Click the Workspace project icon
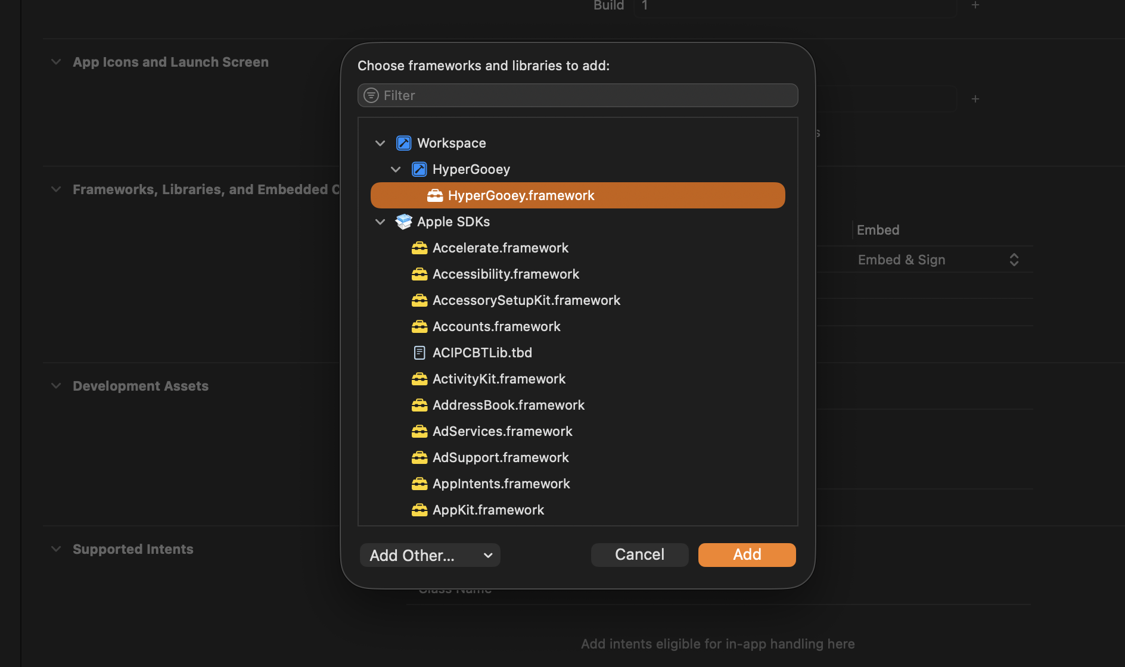 click(x=404, y=143)
